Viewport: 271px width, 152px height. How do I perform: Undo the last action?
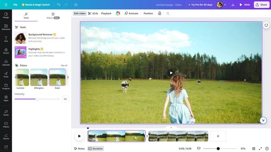coord(59,5)
